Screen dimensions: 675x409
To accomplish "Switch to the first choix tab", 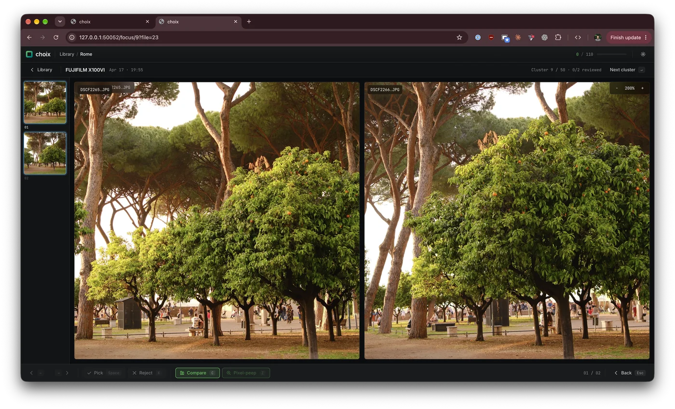I will coord(110,22).
